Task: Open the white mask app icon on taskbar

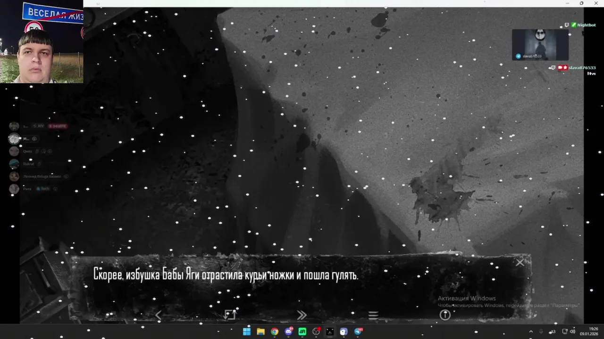Action: click(x=344, y=331)
